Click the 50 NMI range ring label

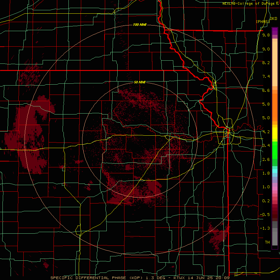coord(140,82)
